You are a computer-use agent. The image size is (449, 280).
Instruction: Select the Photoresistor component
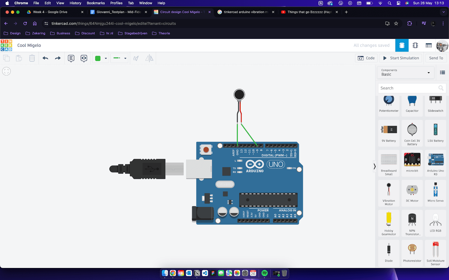(412, 253)
